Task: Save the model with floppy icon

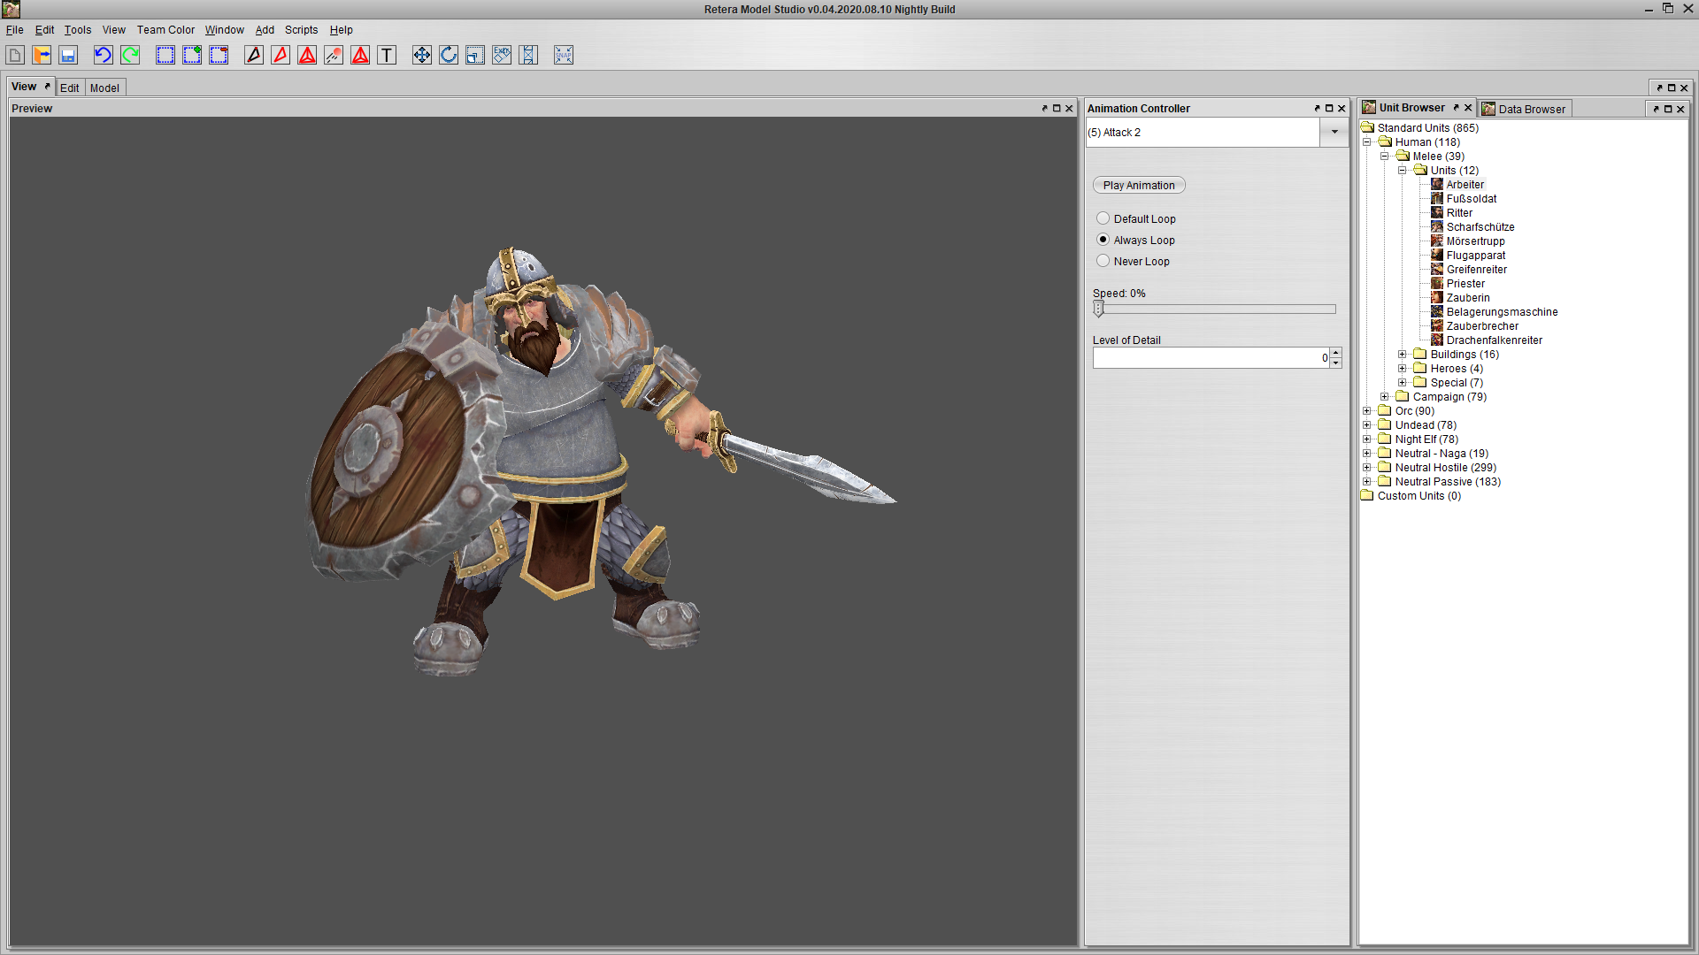Action: (x=68, y=55)
